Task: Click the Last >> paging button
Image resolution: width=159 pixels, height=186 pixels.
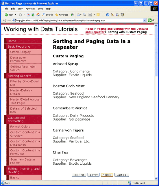Action: pyautogui.click(x=121, y=175)
